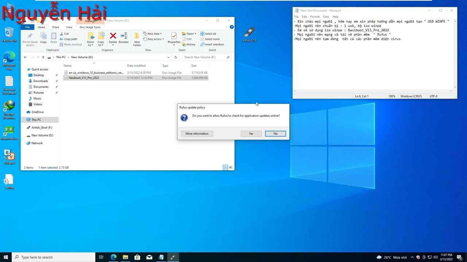Select Anhdv_Boot (F:) drive
This screenshot has height=262, width=467.
(42, 127)
